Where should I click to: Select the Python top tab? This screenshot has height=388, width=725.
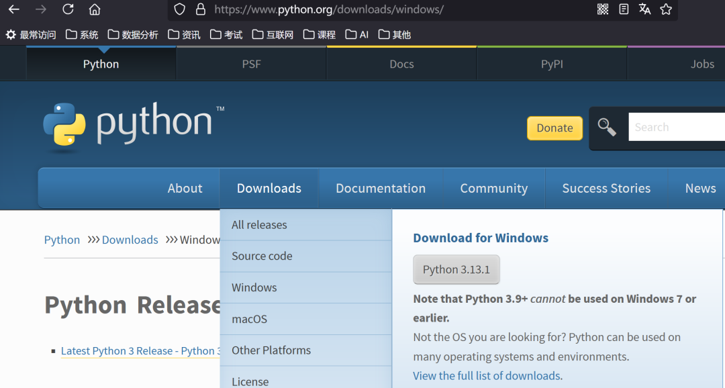click(101, 64)
